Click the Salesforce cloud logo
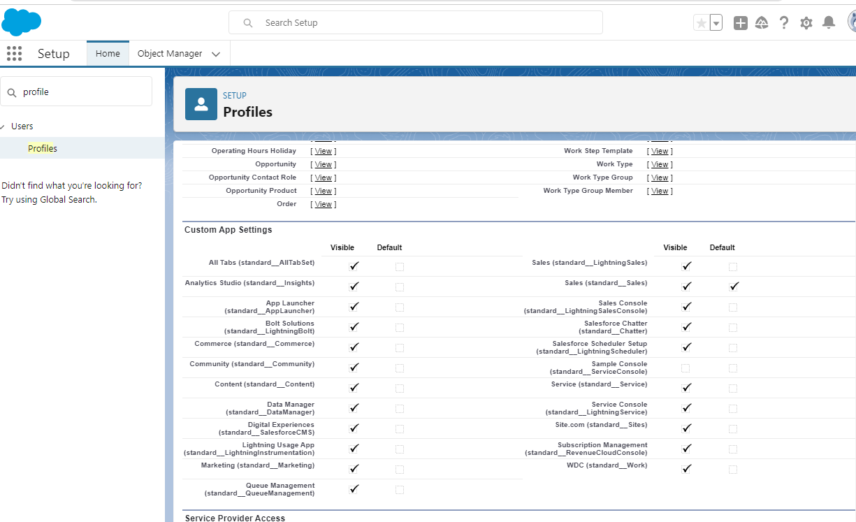 pyautogui.click(x=22, y=22)
